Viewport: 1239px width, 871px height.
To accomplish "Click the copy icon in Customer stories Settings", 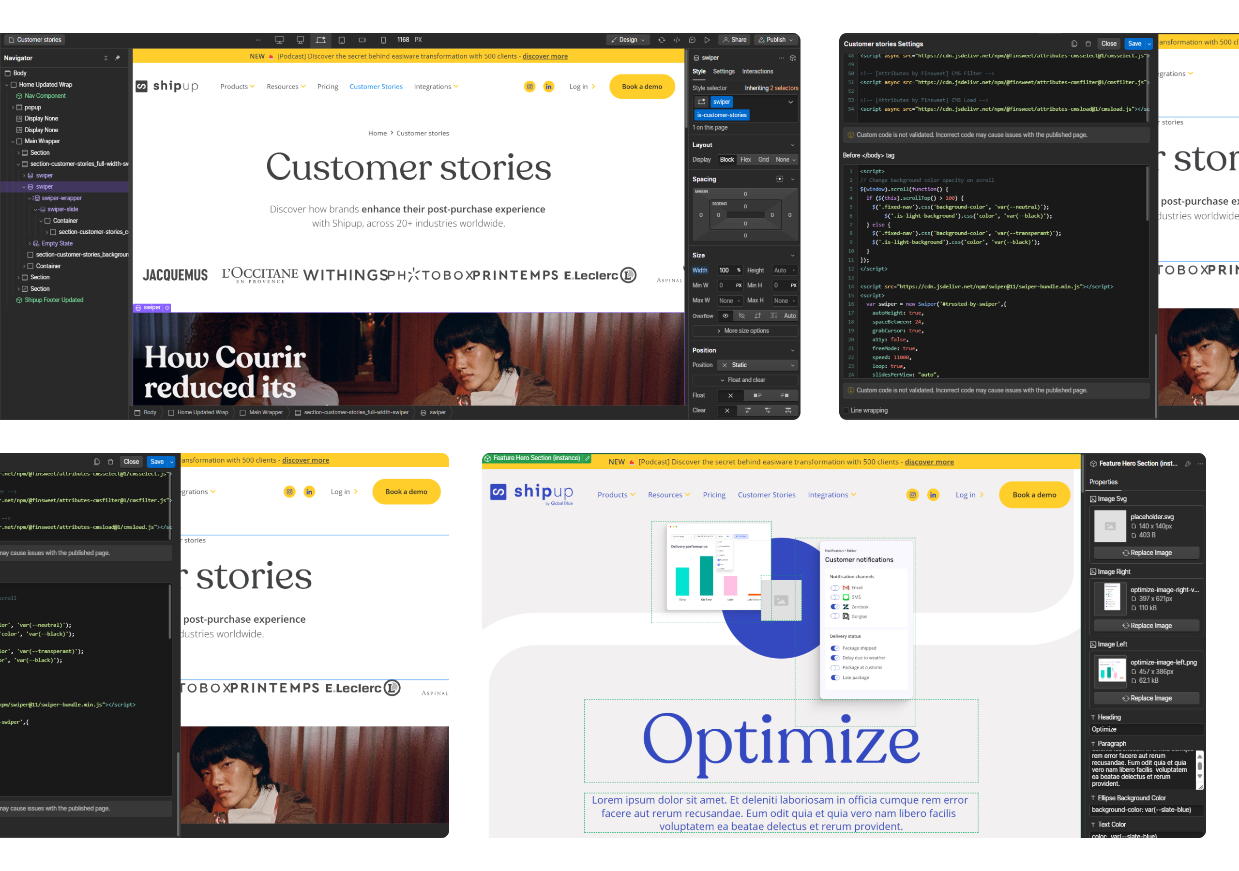I will click(x=1074, y=44).
